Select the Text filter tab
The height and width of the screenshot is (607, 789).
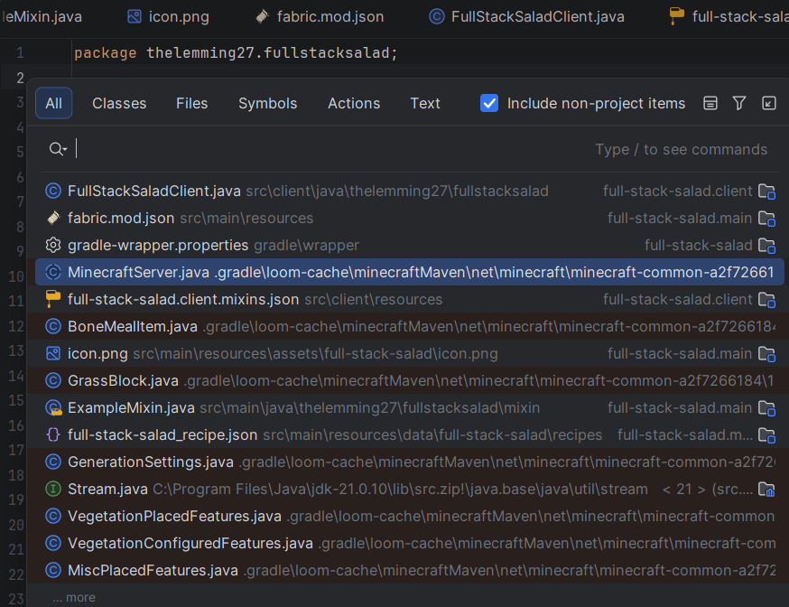(x=424, y=103)
